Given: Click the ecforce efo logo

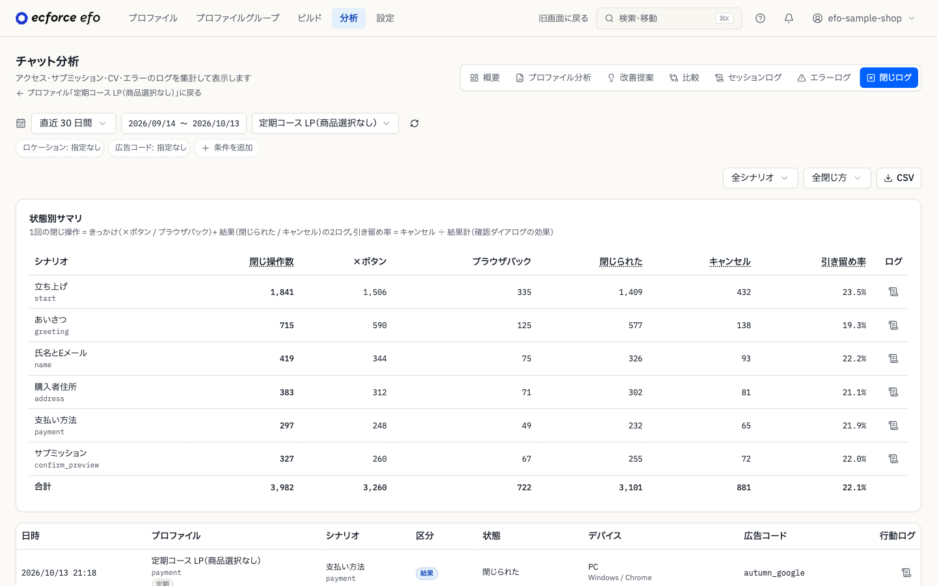Looking at the screenshot, I should coord(58,18).
